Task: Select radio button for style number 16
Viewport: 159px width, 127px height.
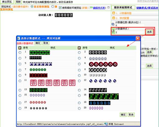Action: (x=79, y=96)
